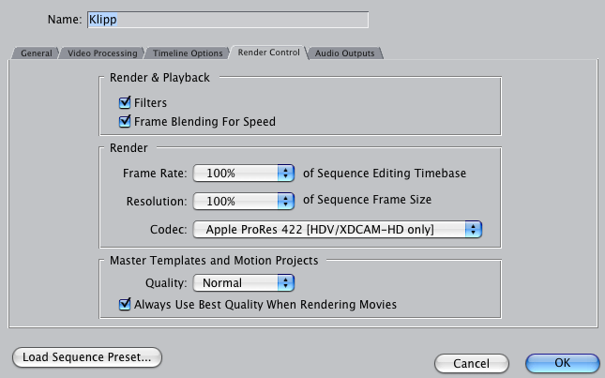Open the Quality dropdown set to Normal
The image size is (605, 378).
tap(244, 282)
